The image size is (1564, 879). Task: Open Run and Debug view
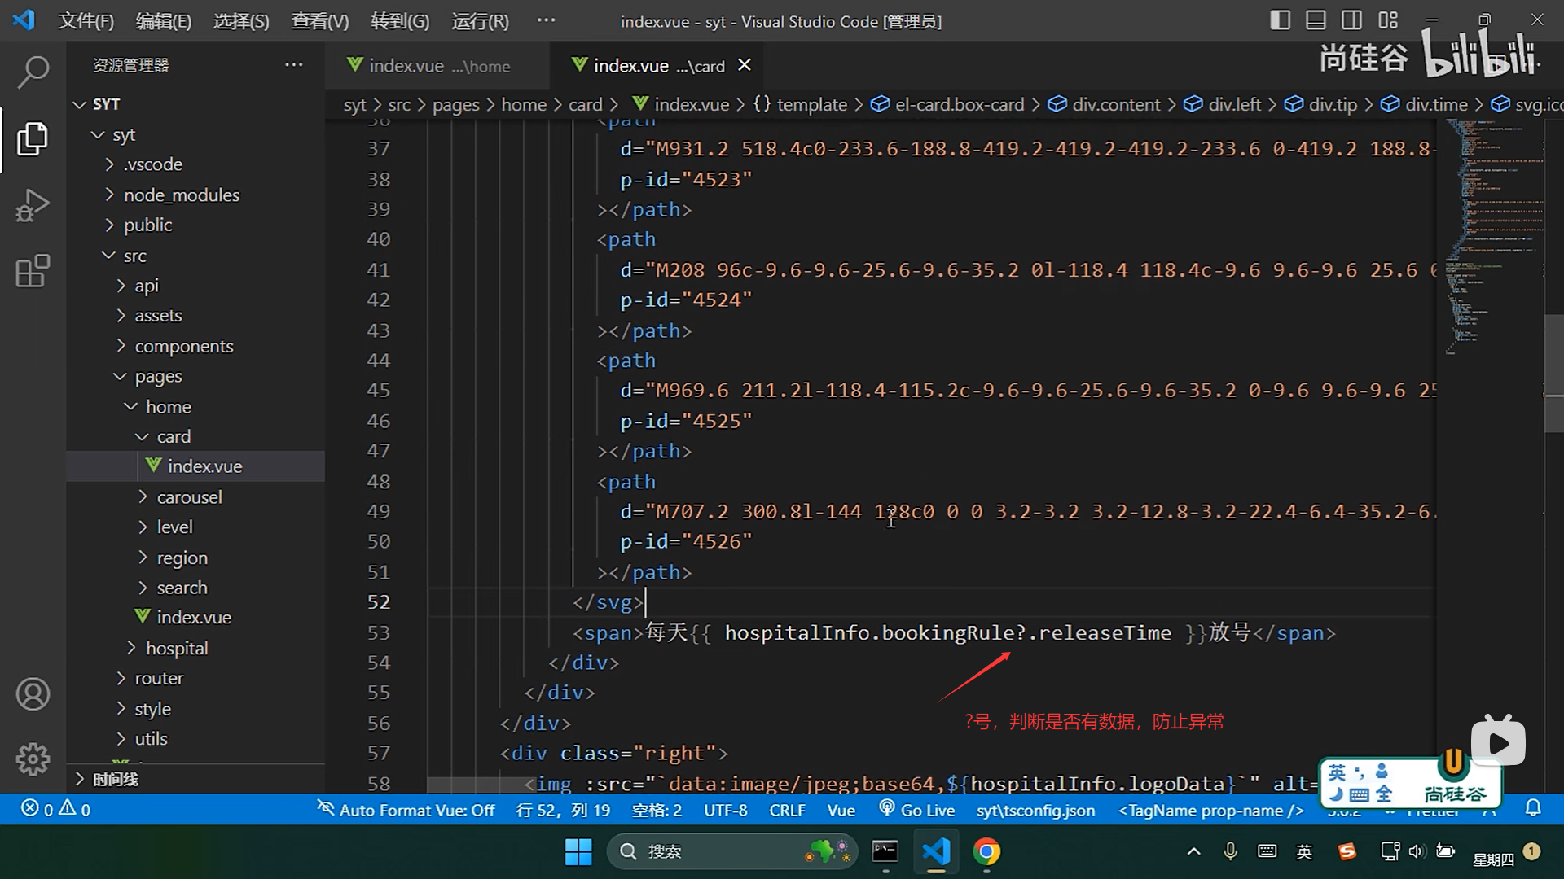pos(33,205)
